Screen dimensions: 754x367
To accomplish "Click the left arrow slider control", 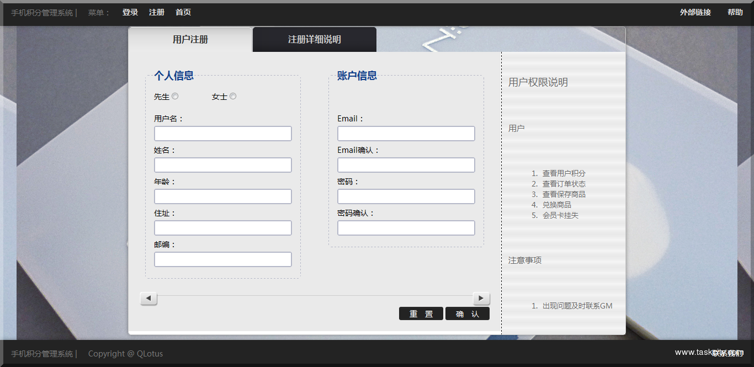I will [x=148, y=298].
